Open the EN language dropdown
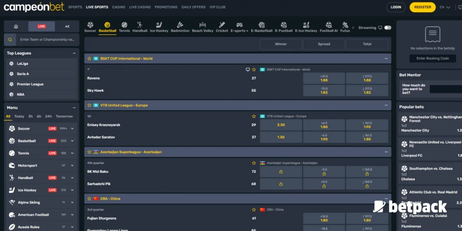 (x=445, y=7)
